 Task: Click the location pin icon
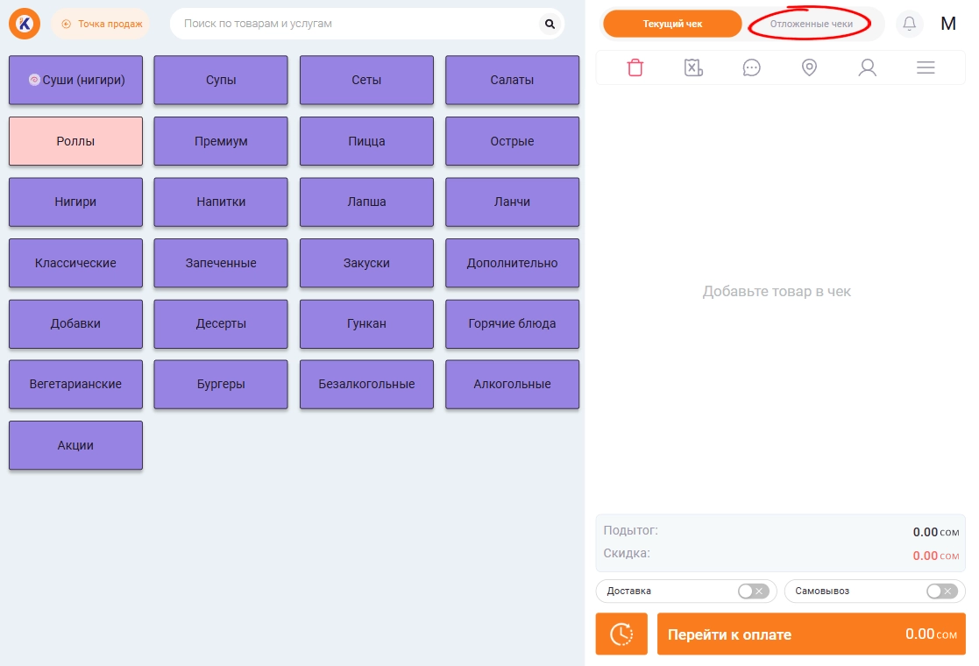coord(809,67)
